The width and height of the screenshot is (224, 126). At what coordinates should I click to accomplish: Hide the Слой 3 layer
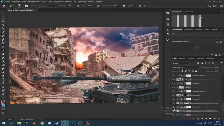click(x=174, y=87)
